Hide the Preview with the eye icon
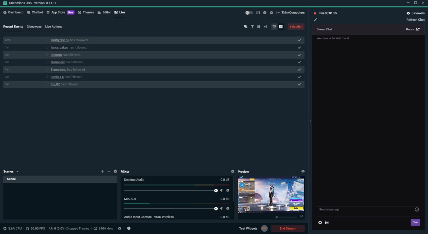Screen dimensions: 428x234 tap(303, 171)
